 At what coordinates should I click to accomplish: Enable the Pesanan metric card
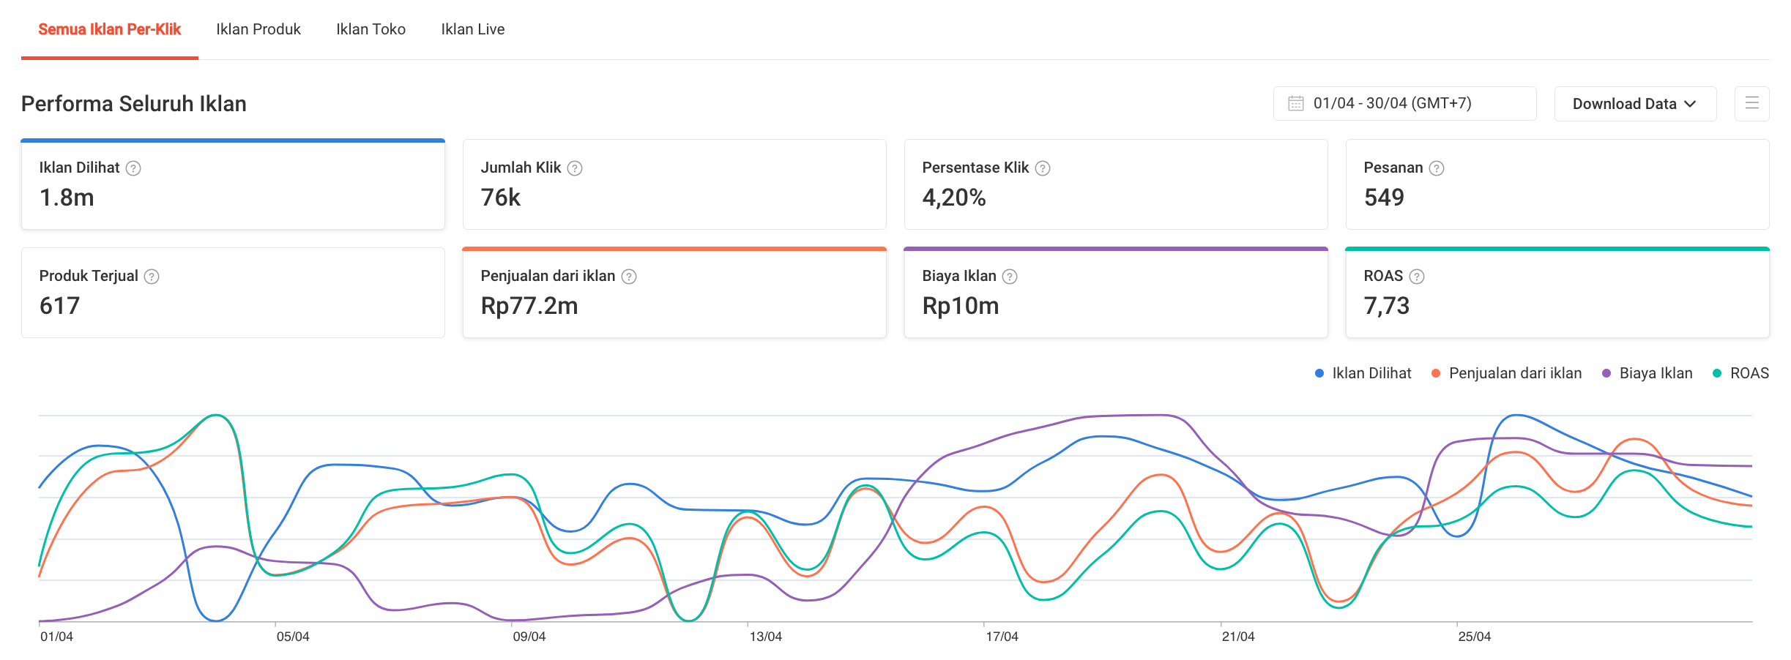(x=1557, y=184)
